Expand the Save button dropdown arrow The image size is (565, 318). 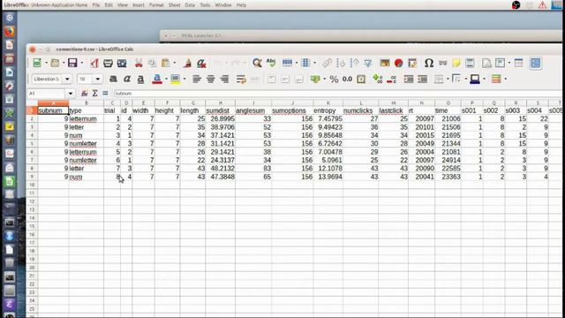[82, 63]
